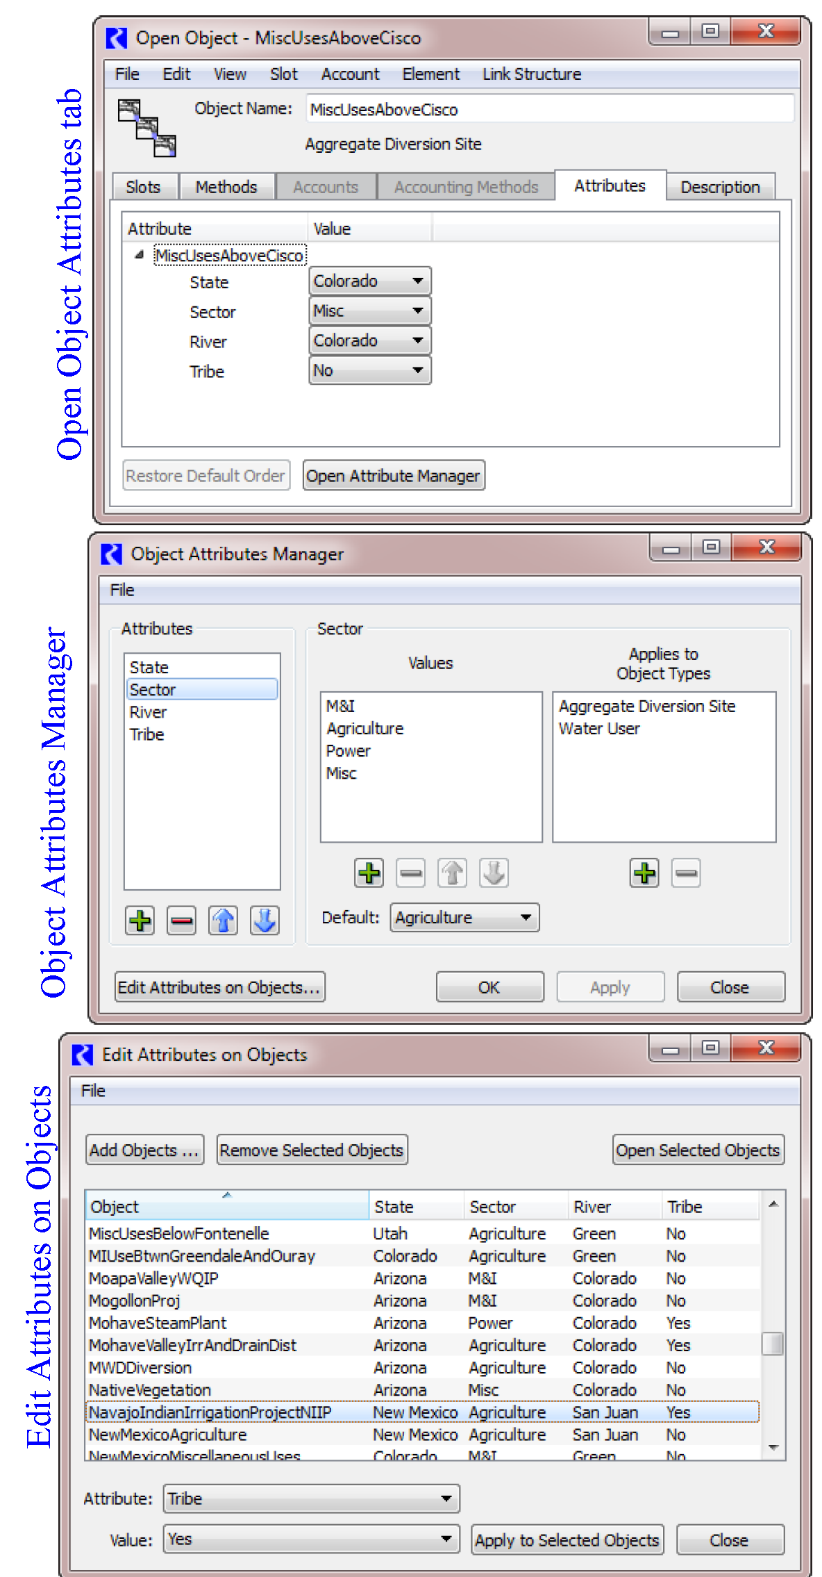Move selected attribute up with blue arrow
822x1577 pixels.
223,920
